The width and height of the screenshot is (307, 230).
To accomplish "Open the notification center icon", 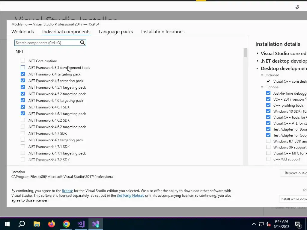I will (x=297, y=224).
